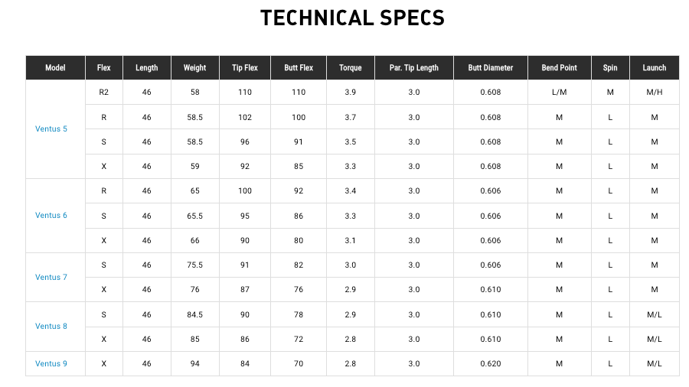Click the Length column header
Image resolution: width=689 pixels, height=387 pixels.
coord(147,67)
